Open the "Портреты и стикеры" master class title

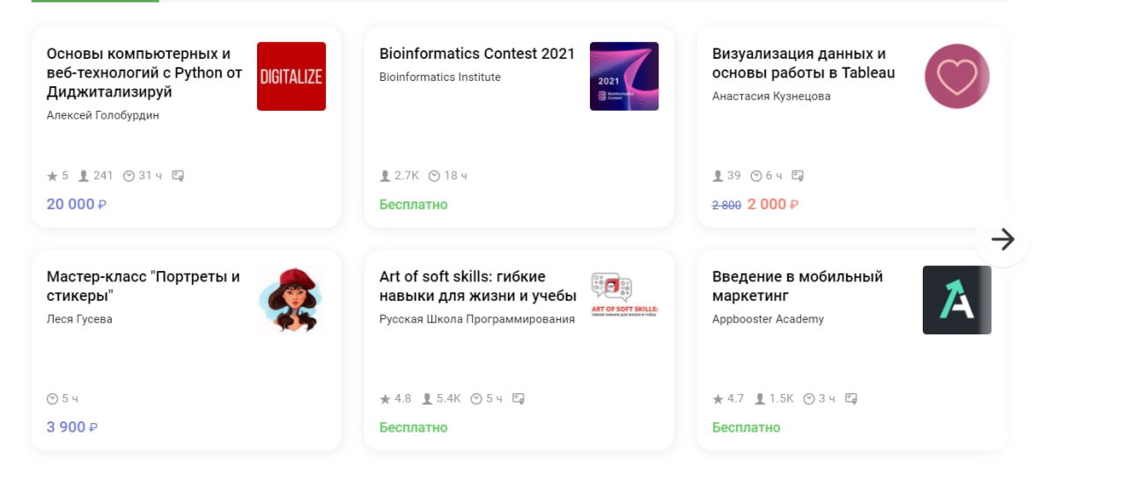(x=143, y=286)
